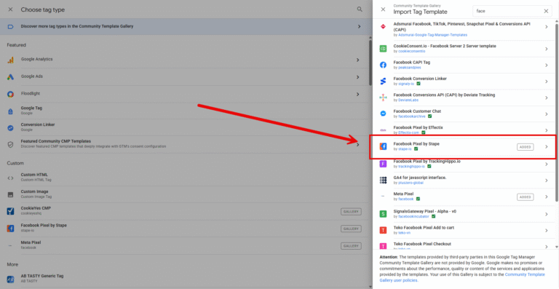The image size is (559, 289).
Task: Click the TrackingHippo.io purple icon
Action: coord(383,164)
